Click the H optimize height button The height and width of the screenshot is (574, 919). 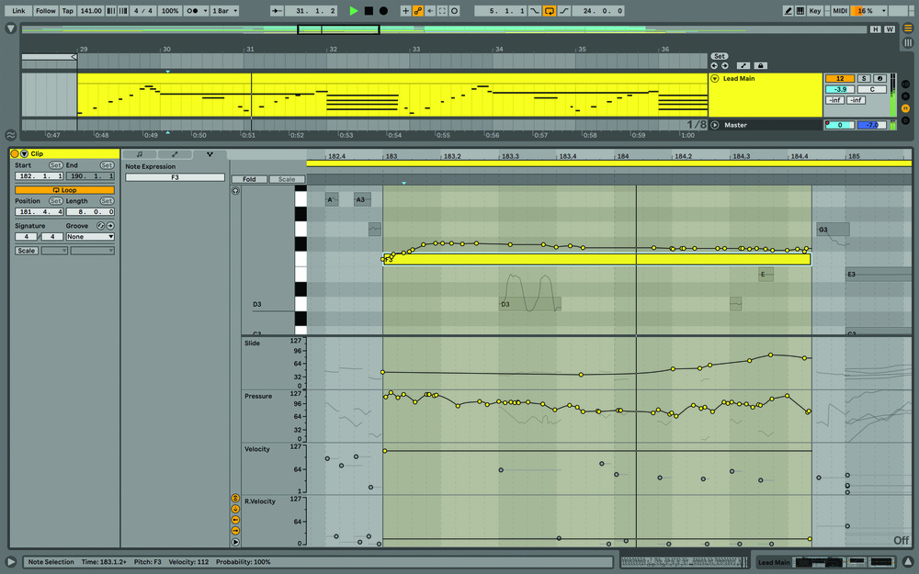[875, 29]
